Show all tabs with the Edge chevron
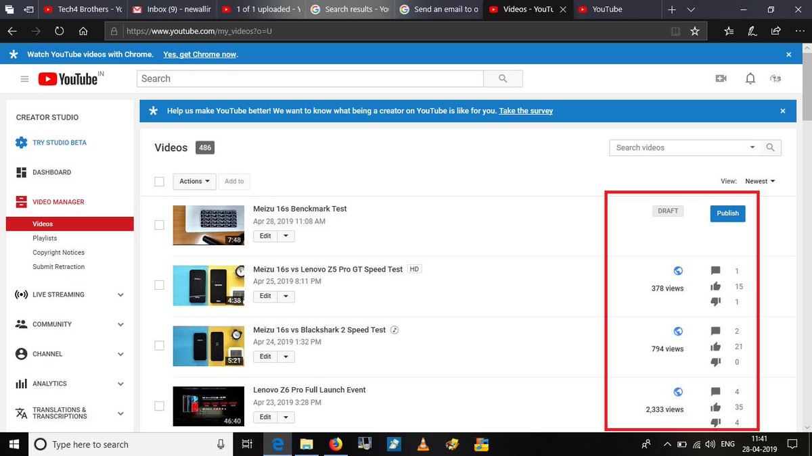This screenshot has height=456, width=812. tap(690, 9)
